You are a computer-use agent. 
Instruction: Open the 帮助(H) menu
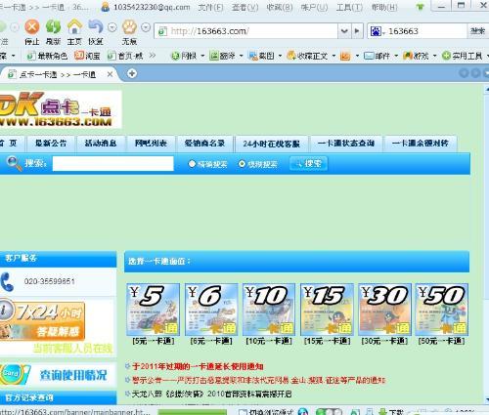tap(384, 7)
